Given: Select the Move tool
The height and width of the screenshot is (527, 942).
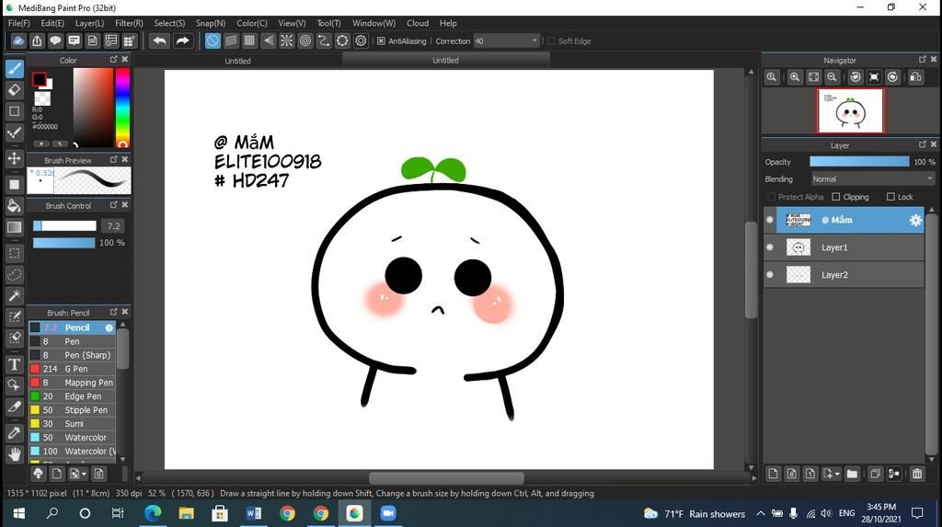Looking at the screenshot, I should point(15,158).
